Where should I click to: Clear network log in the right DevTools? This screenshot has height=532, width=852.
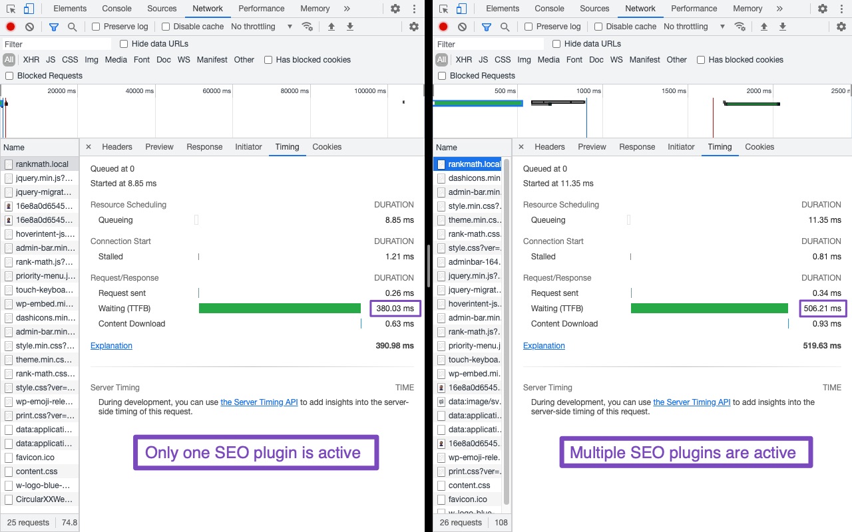pos(462,27)
